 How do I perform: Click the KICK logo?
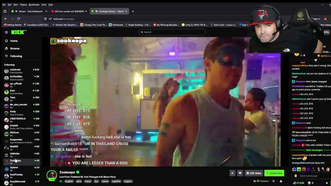[19, 32]
